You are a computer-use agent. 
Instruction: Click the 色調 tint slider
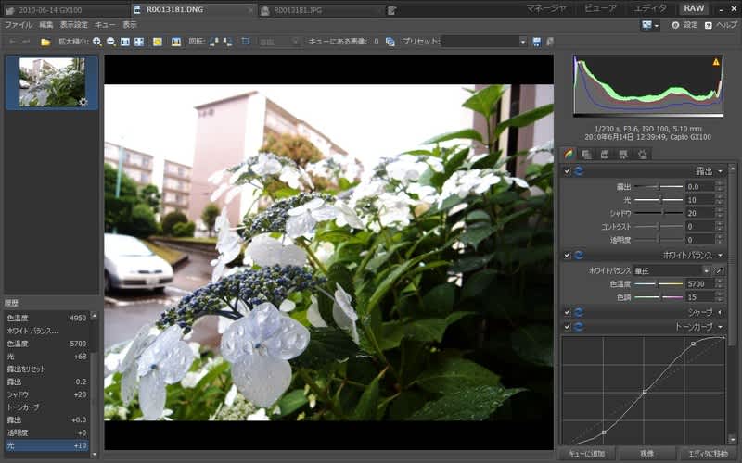pos(659,297)
